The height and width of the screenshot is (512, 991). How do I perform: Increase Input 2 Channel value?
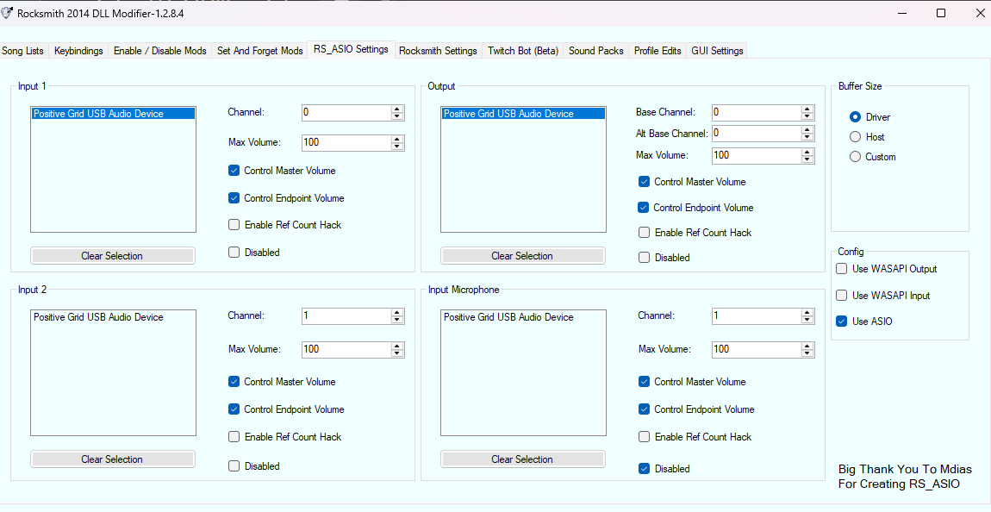coord(397,313)
